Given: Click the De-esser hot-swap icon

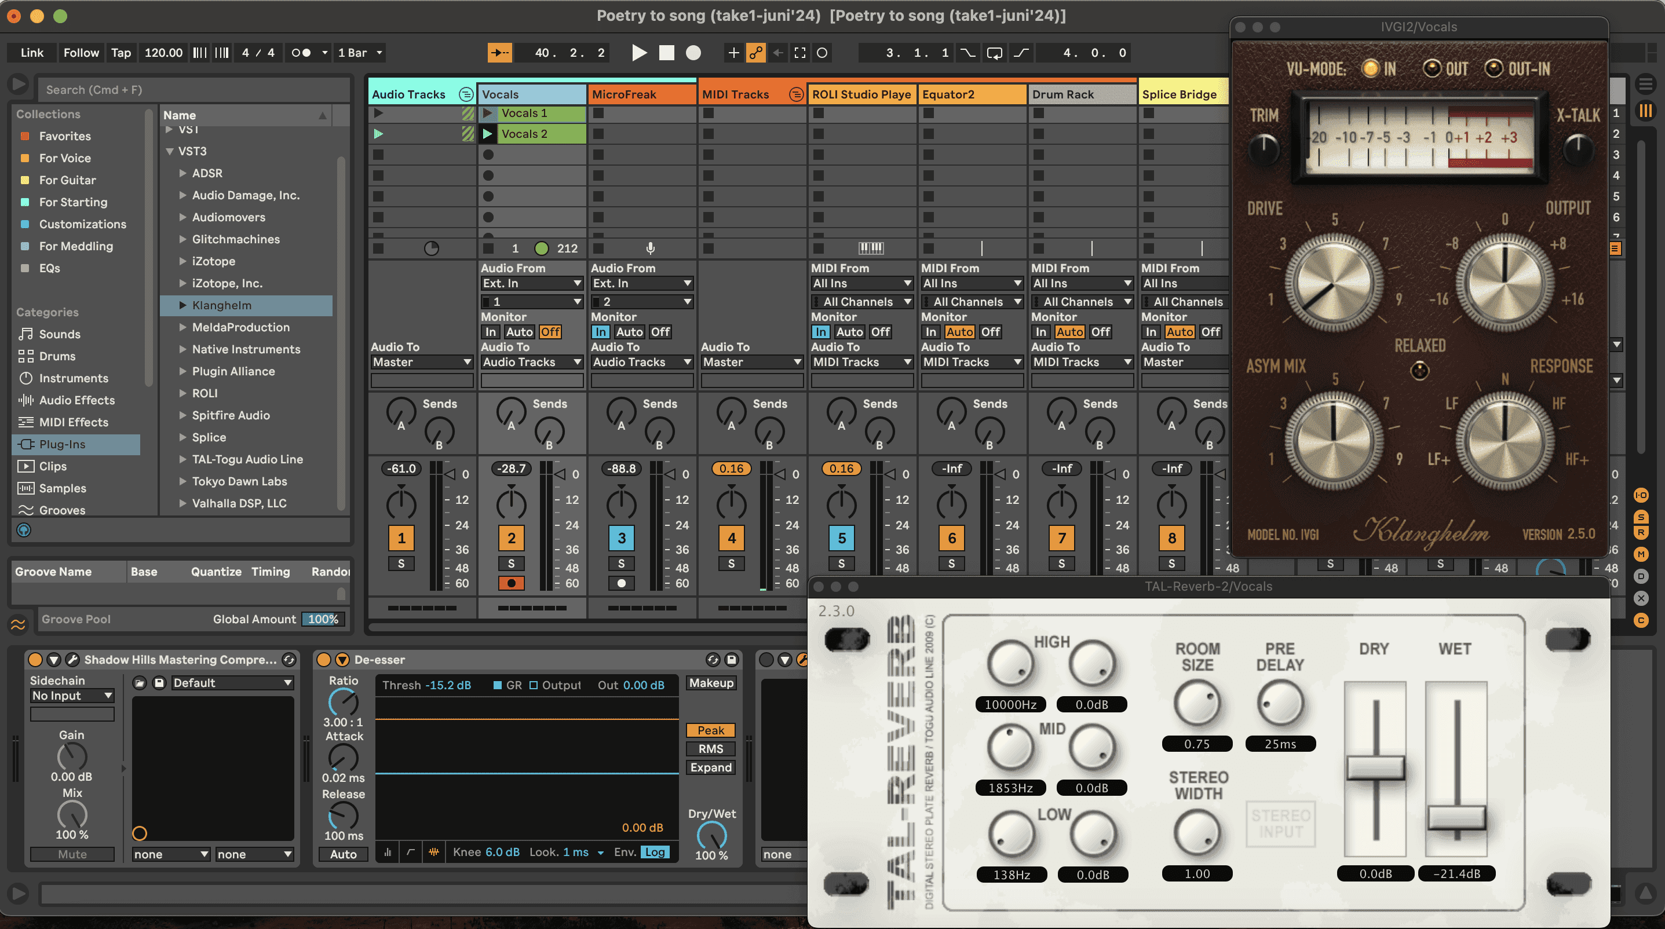Looking at the screenshot, I should pos(712,660).
